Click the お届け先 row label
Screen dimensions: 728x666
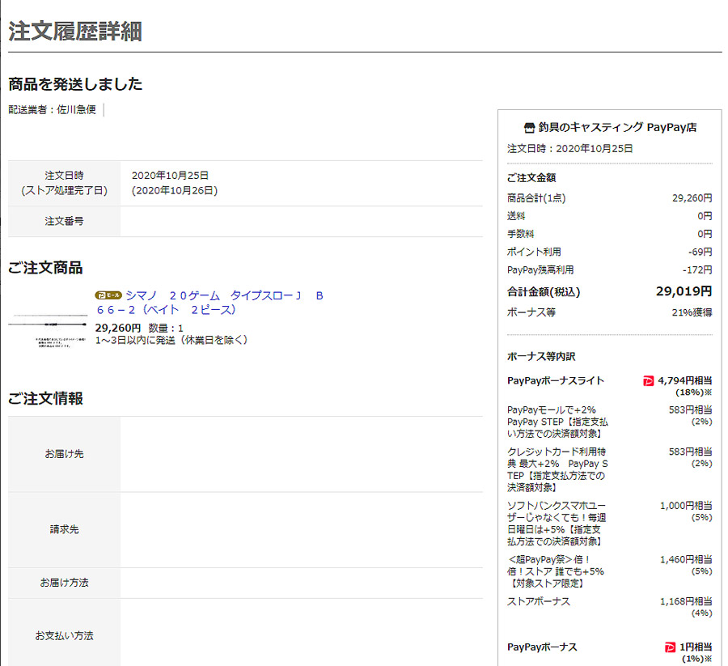point(64,454)
